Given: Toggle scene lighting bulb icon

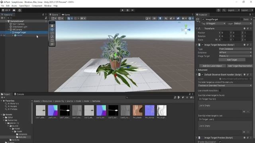Looking at the screenshot, I should click(160, 18).
